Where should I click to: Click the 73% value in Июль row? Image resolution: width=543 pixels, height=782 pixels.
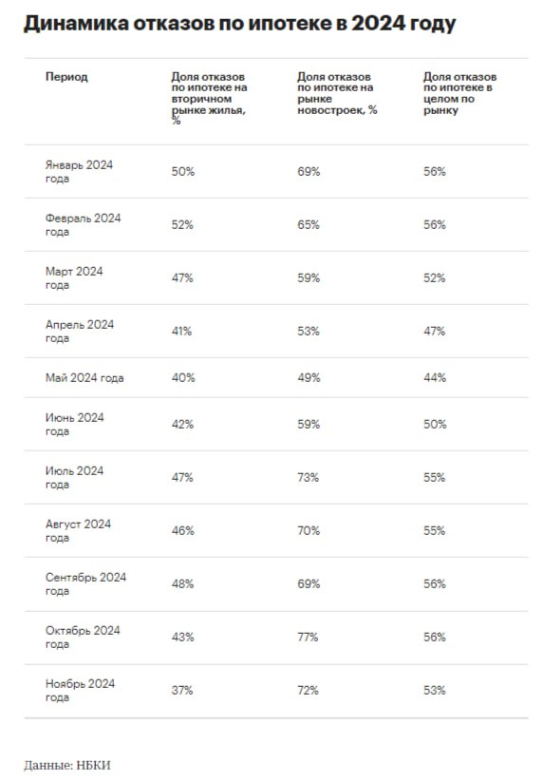(309, 478)
